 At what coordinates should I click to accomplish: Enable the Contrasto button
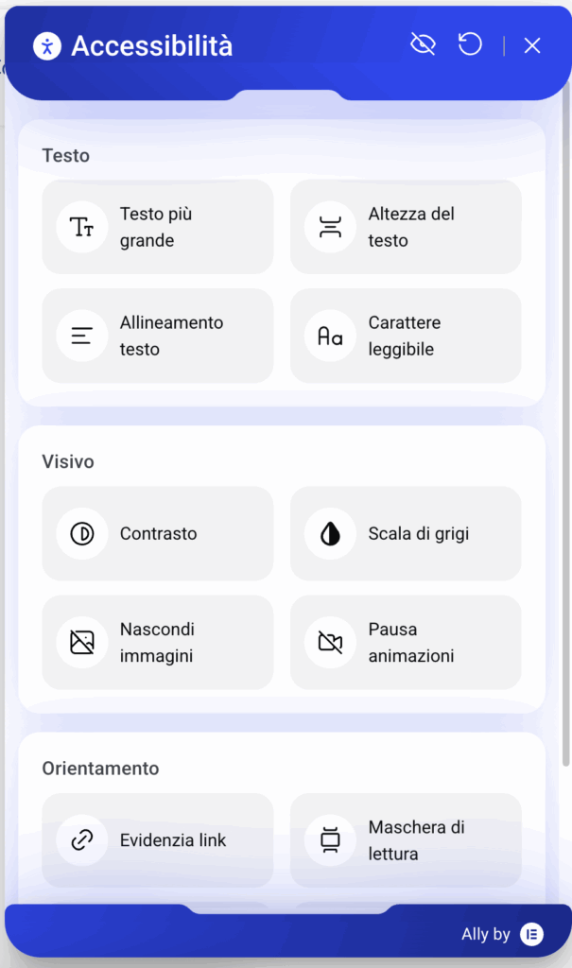click(x=158, y=534)
